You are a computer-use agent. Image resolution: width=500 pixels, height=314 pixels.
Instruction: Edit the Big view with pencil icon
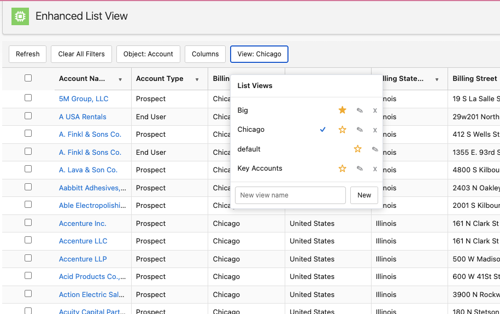point(360,110)
